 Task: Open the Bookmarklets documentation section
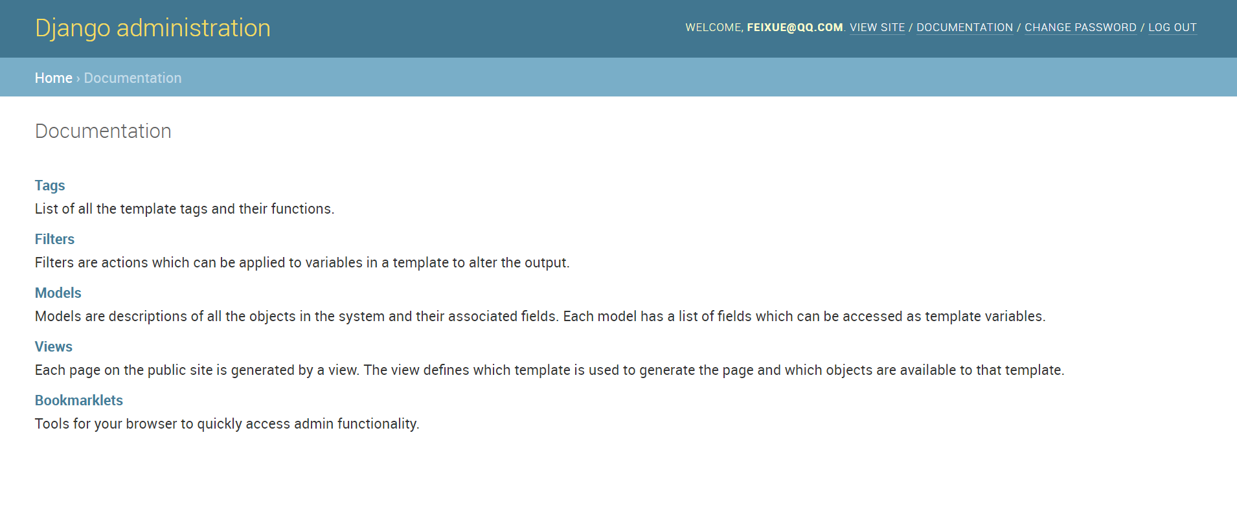[79, 400]
